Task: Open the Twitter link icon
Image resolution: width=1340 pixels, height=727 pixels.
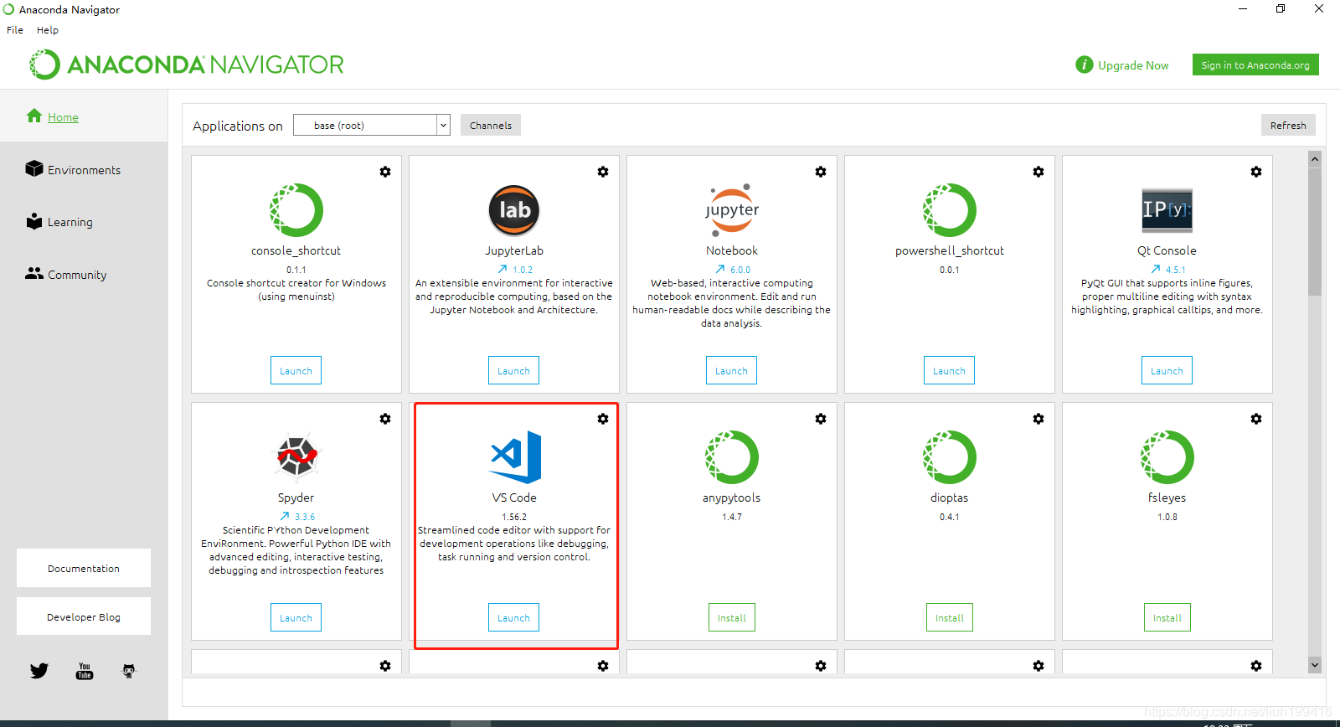Action: (x=39, y=671)
